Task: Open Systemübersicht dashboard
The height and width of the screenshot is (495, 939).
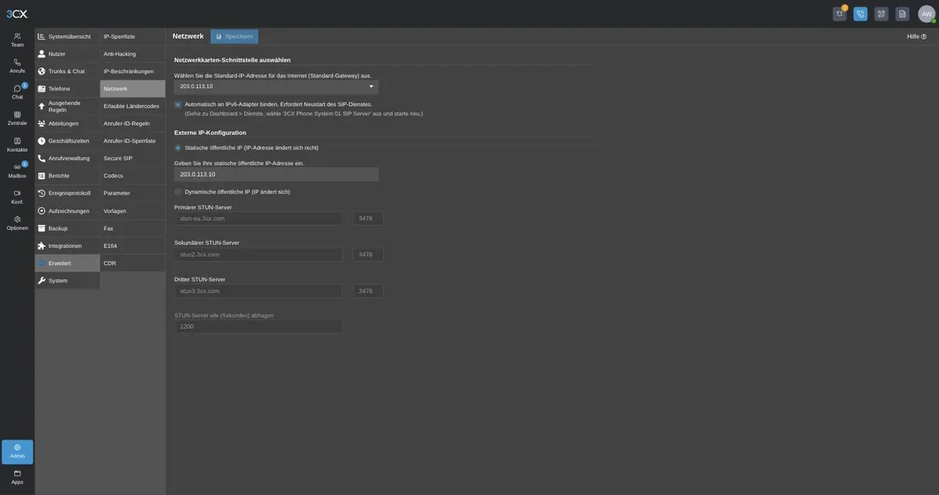Action: coord(67,37)
